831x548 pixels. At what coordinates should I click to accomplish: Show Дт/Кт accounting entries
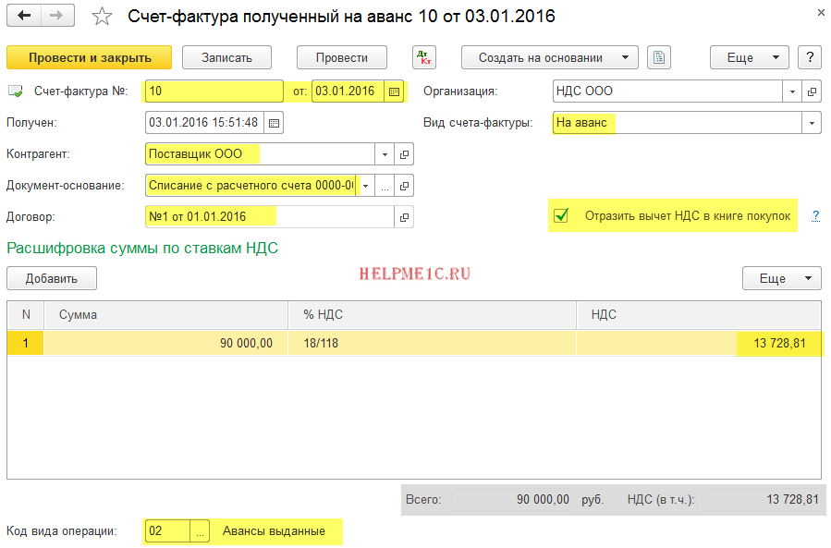(423, 57)
